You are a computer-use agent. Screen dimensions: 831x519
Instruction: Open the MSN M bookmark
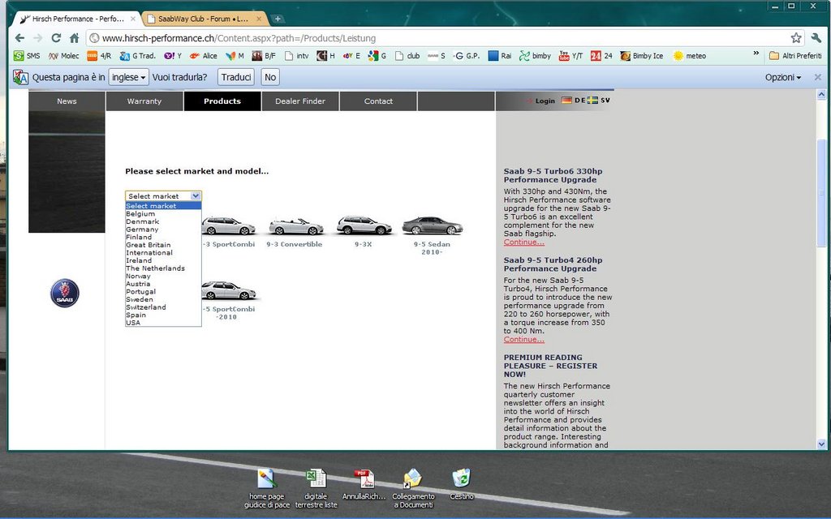(x=235, y=56)
